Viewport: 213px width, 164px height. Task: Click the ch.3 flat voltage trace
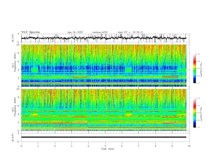[104, 137]
